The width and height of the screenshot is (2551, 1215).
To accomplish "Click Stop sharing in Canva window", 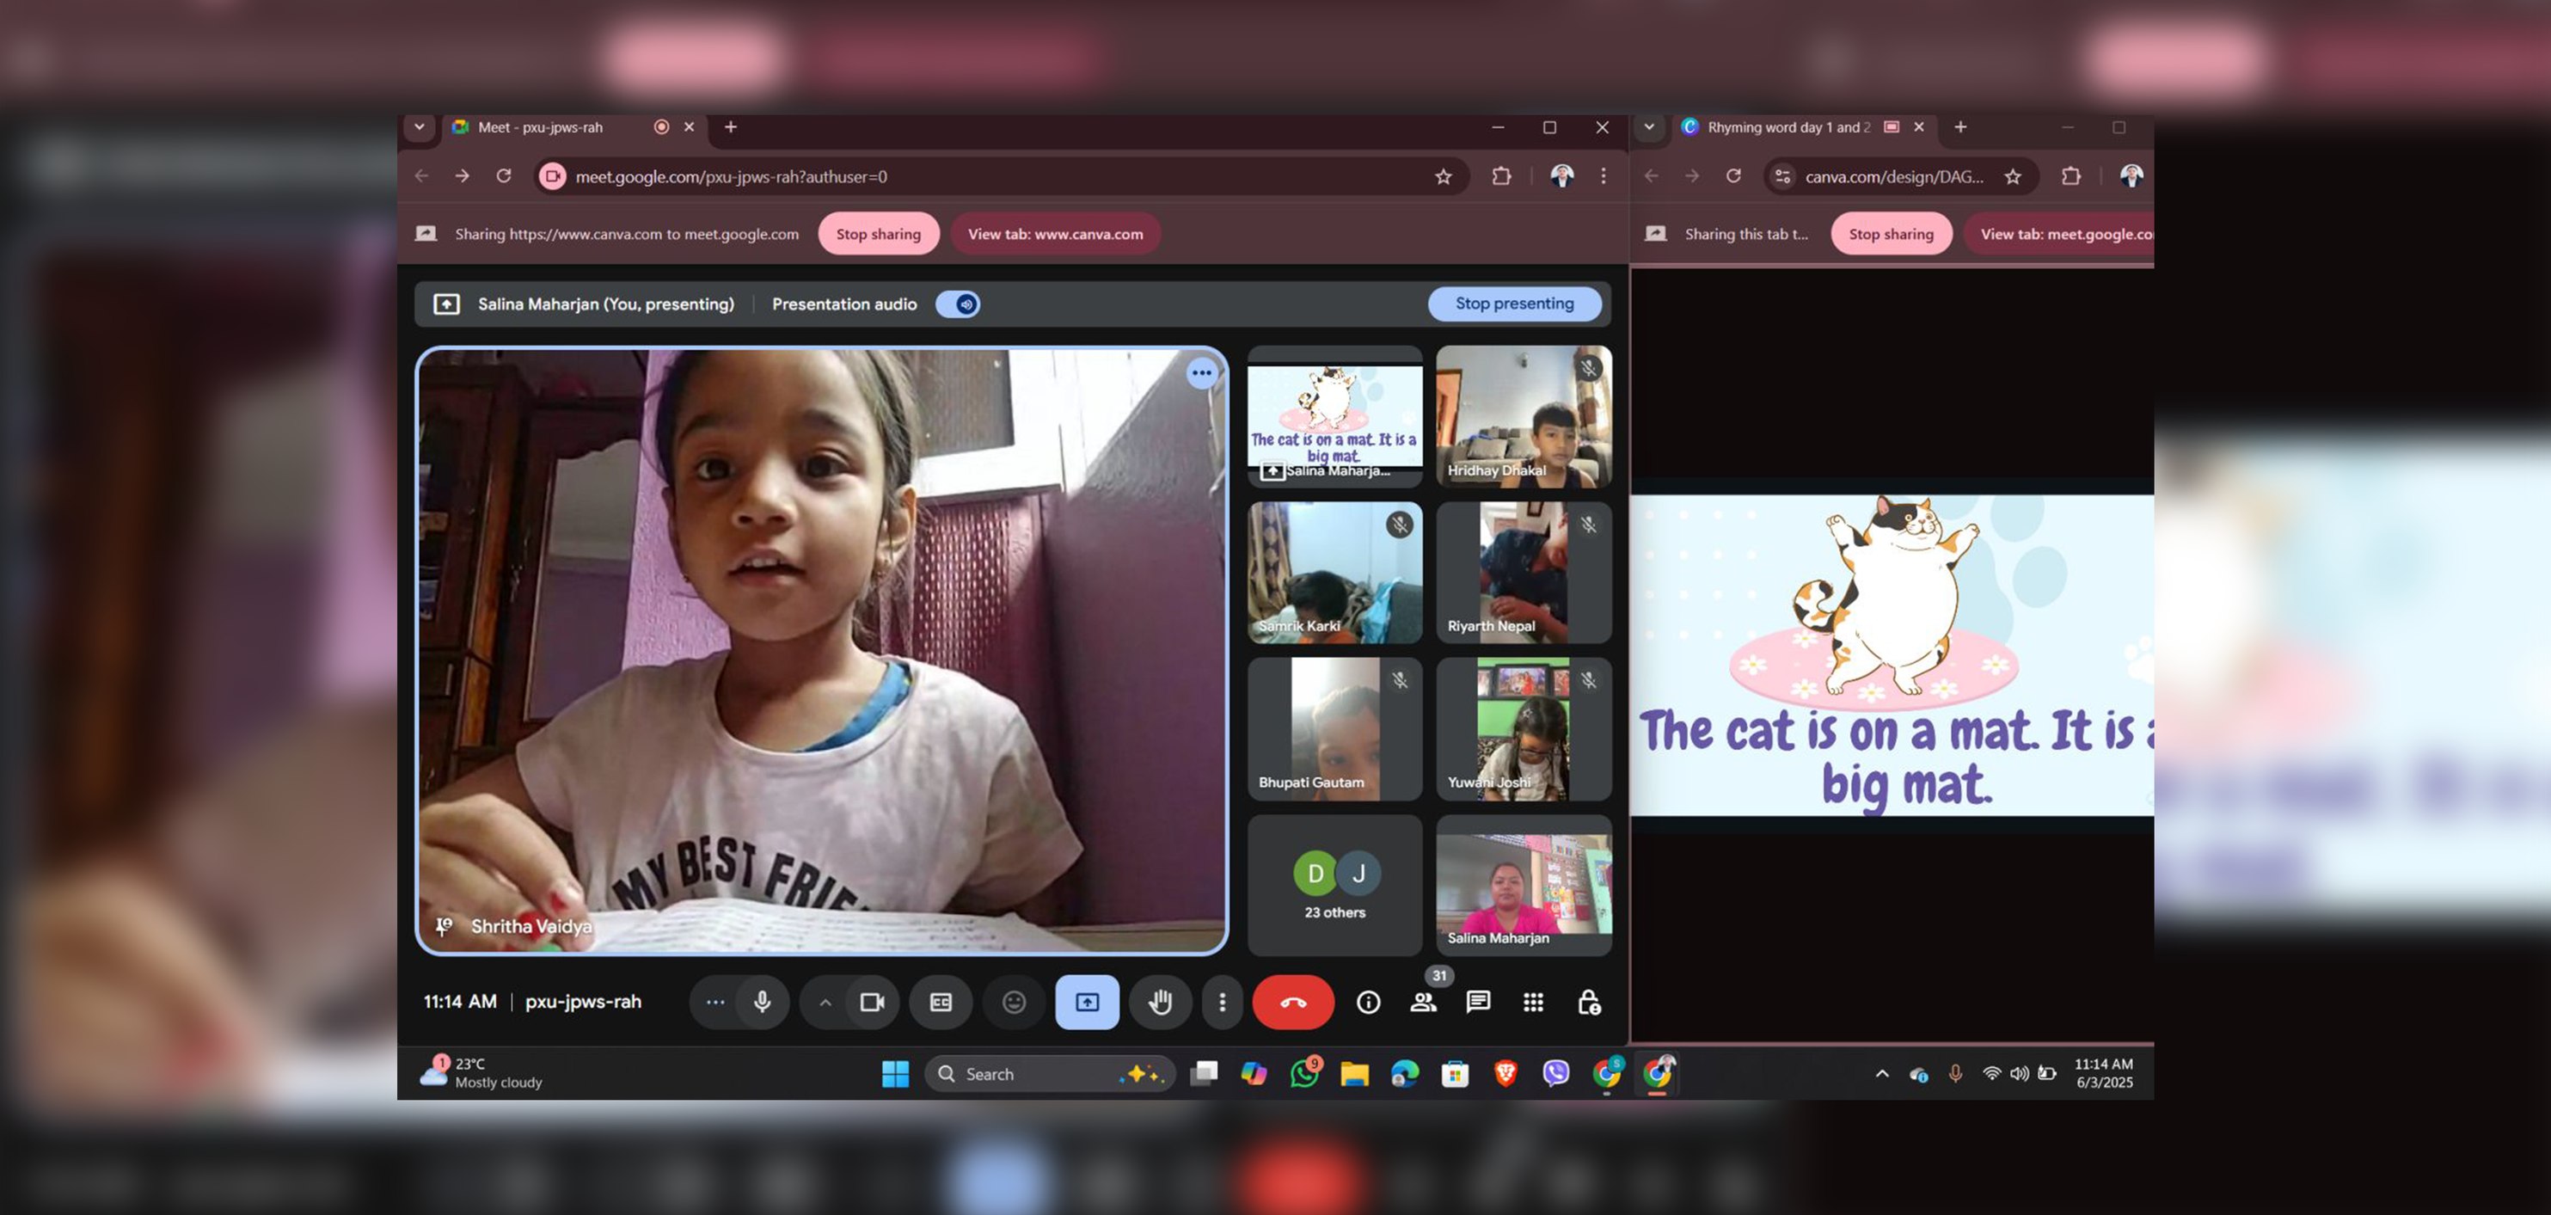I will (x=1891, y=234).
